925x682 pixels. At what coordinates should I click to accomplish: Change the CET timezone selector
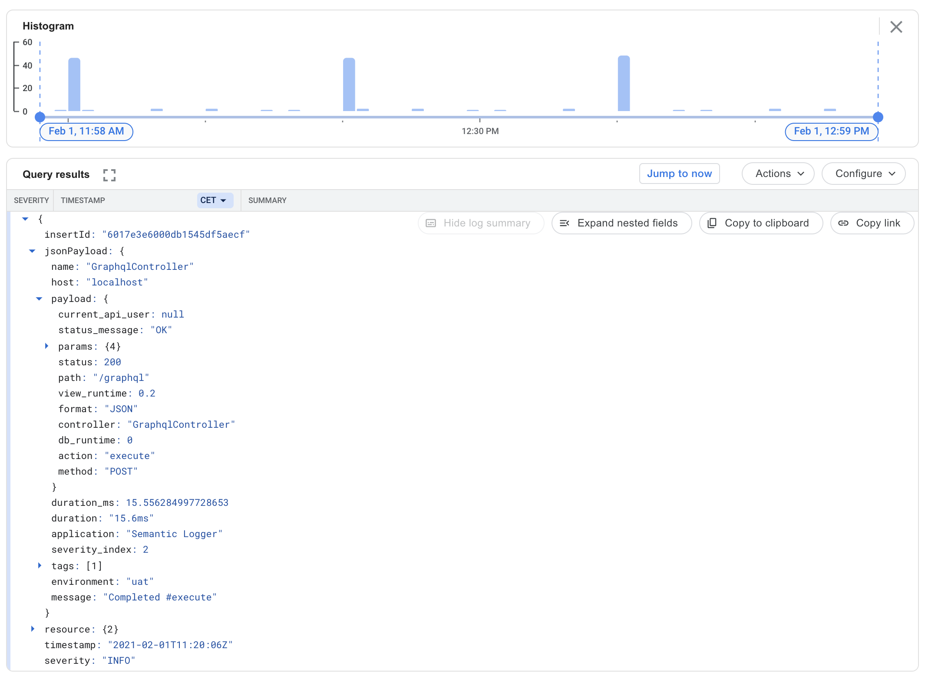pos(215,200)
